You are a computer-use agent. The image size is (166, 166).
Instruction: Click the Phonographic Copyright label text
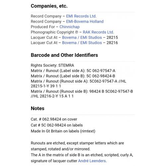click(54, 32)
